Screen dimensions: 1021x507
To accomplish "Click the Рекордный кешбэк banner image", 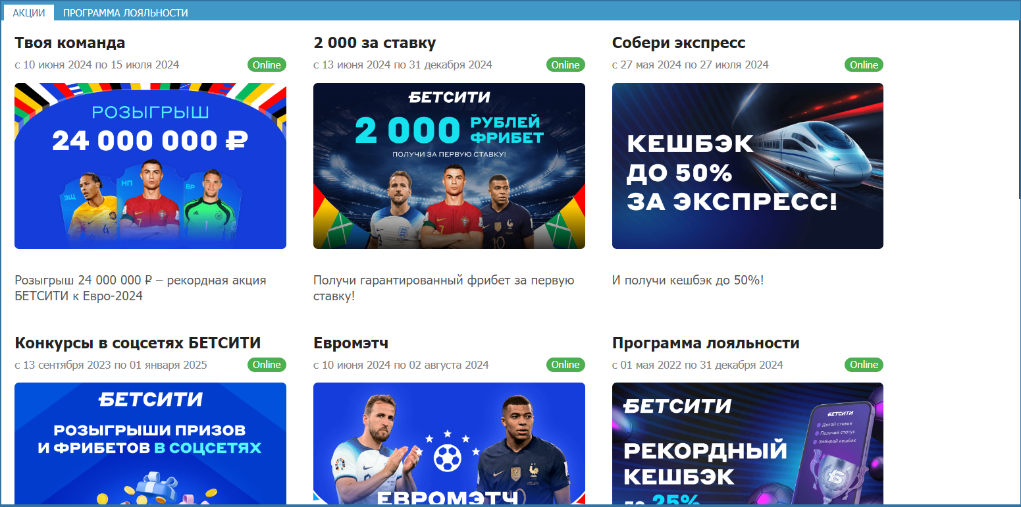I will [x=748, y=444].
